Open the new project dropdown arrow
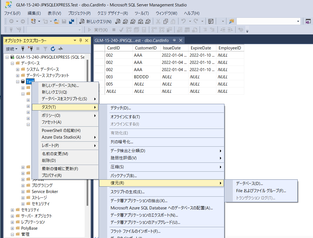The width and height of the screenshot is (313, 238). coord(39,21)
